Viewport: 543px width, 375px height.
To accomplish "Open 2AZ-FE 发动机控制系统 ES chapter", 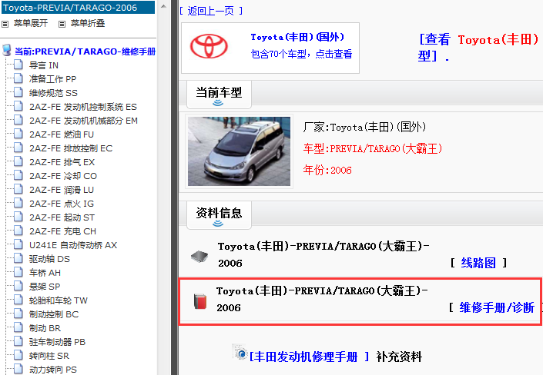I will click(83, 107).
